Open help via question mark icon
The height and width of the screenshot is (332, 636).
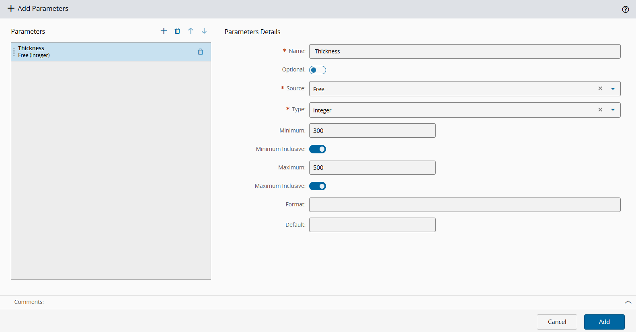(x=626, y=10)
